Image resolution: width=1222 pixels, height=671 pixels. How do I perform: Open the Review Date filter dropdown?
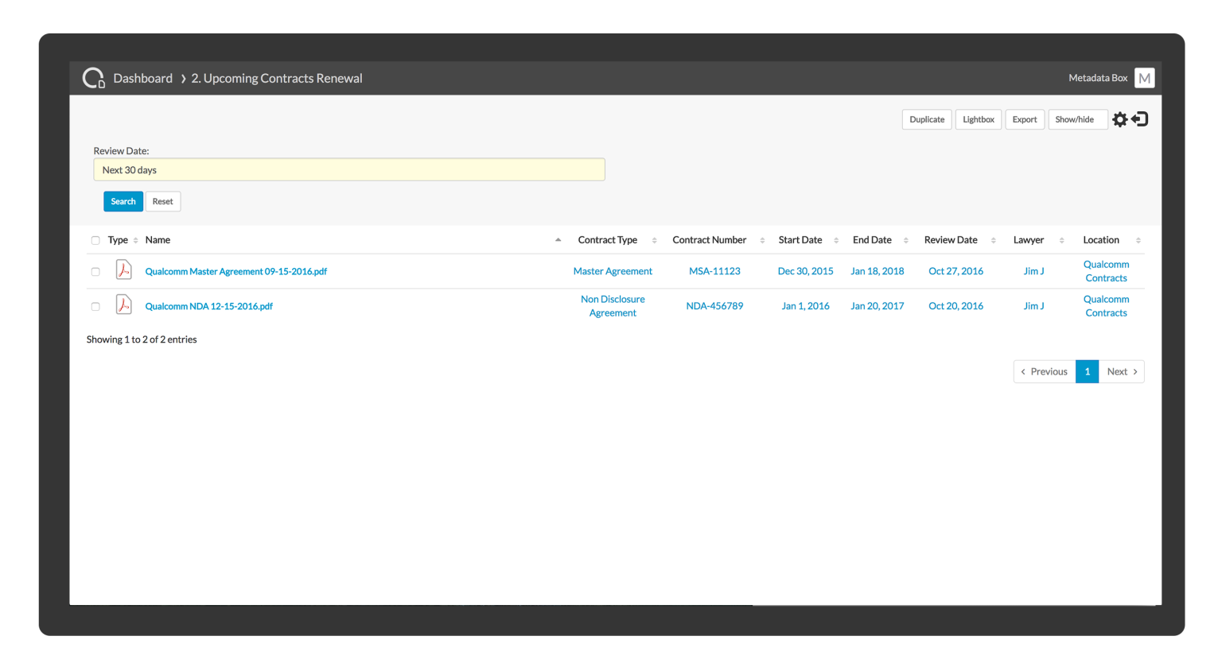(349, 169)
